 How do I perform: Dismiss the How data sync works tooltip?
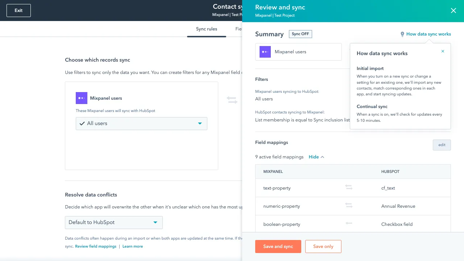pos(443,51)
